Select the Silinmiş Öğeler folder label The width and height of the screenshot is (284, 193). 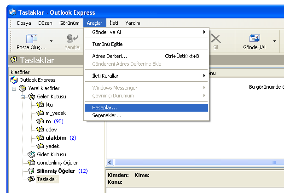[x=56, y=171]
